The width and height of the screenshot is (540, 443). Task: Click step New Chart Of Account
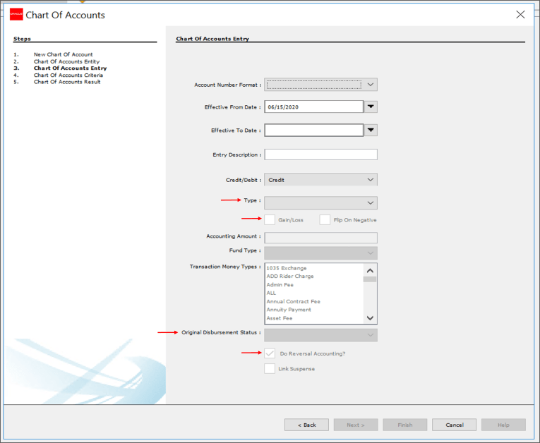(63, 54)
